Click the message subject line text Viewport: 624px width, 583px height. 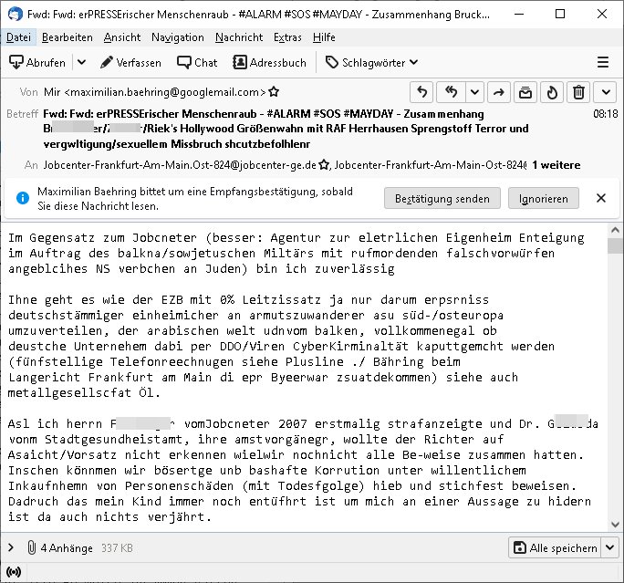tap(286, 129)
